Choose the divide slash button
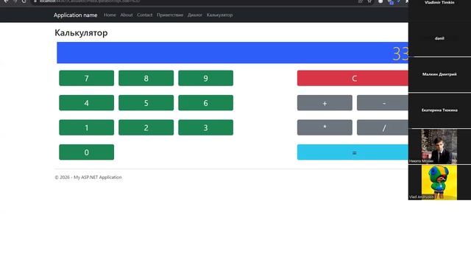Viewport: 471px width, 265px height. 383,127
